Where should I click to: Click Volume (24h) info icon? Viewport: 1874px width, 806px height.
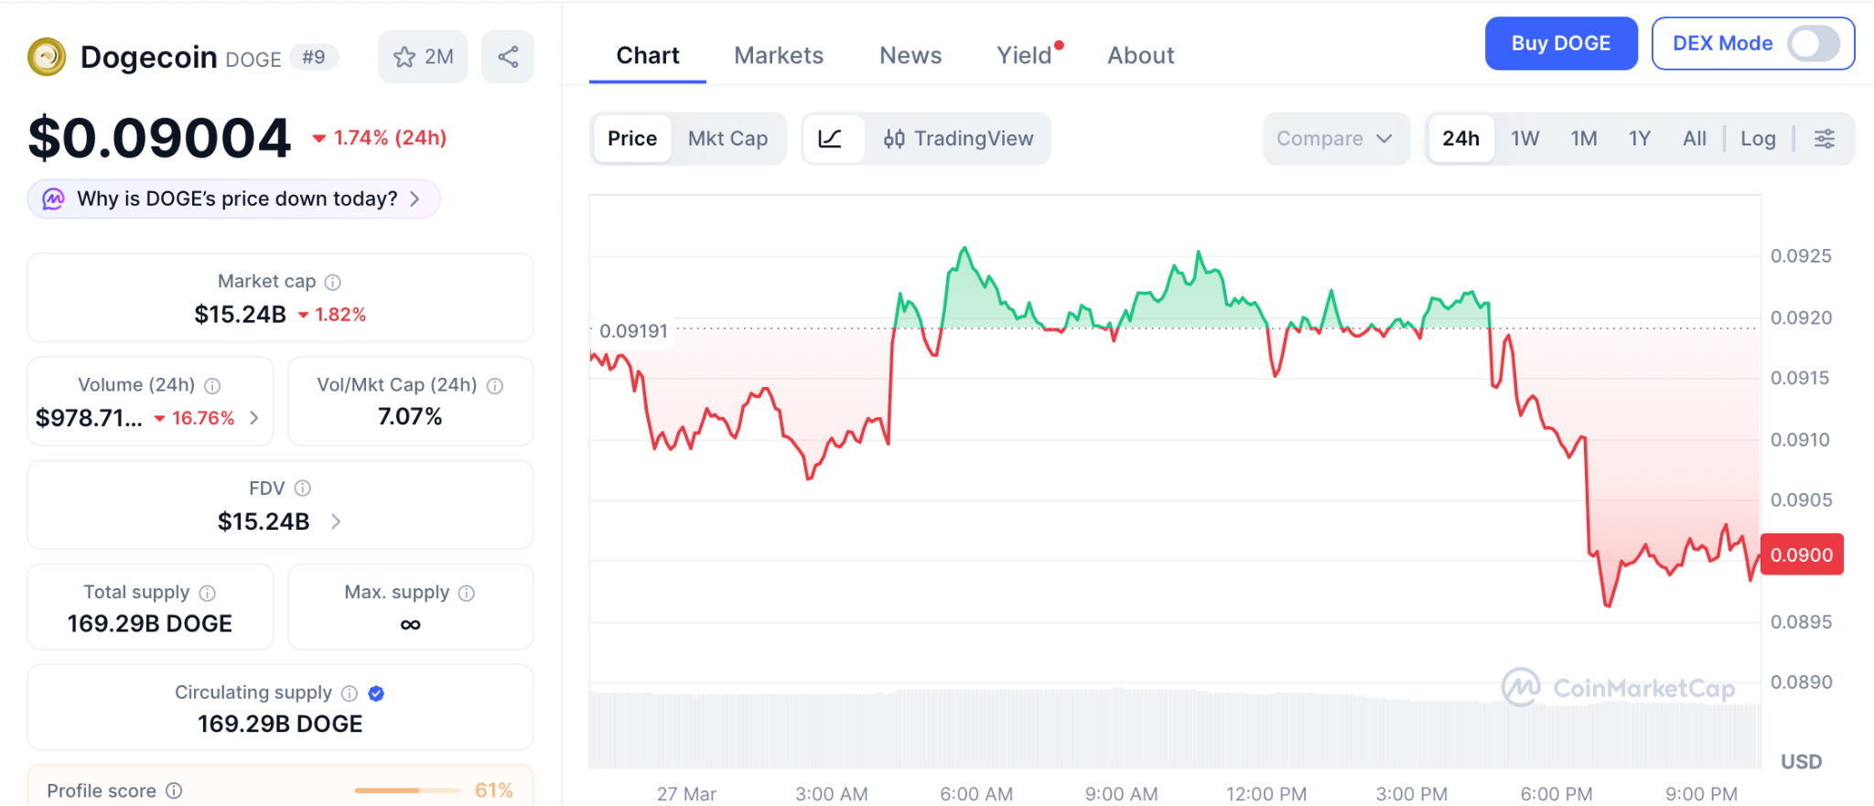click(x=212, y=385)
